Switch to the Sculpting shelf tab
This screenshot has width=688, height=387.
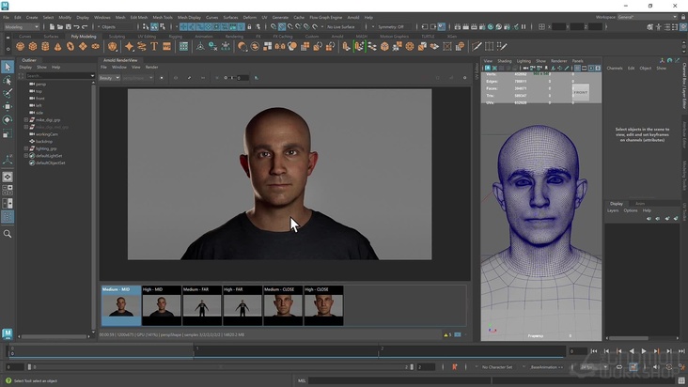pos(117,37)
